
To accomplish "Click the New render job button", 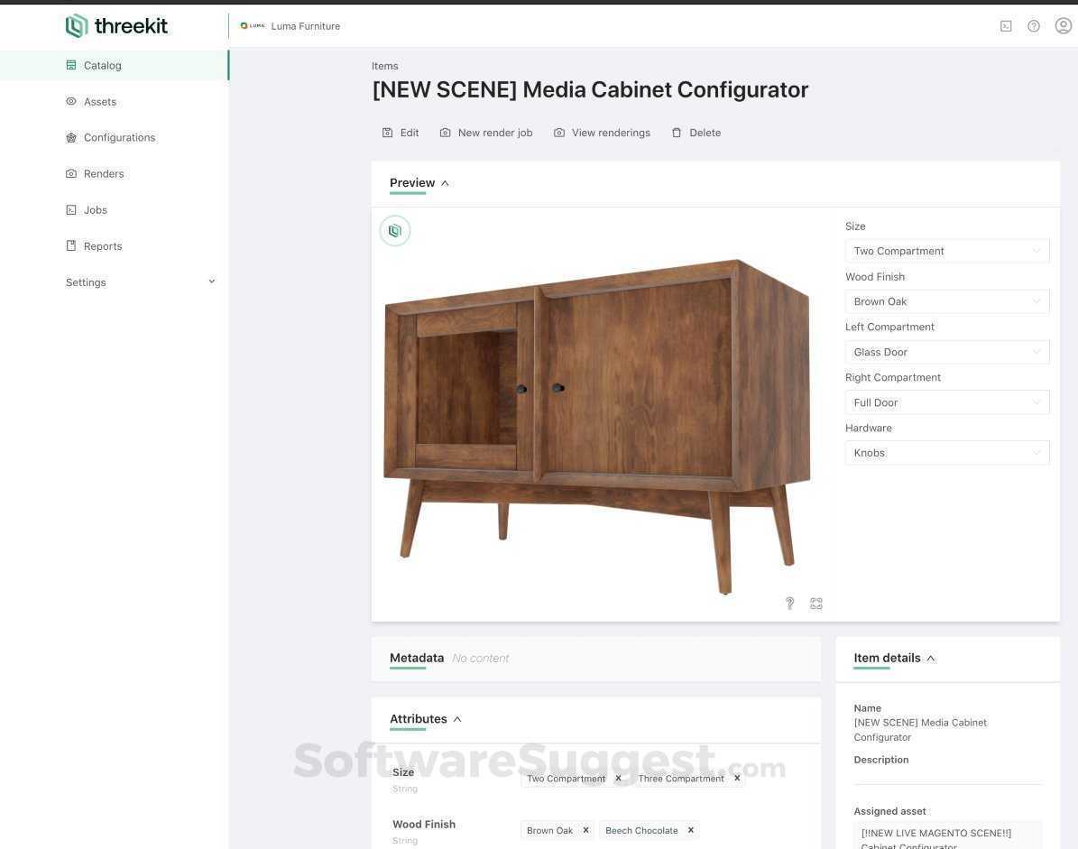I will (486, 133).
